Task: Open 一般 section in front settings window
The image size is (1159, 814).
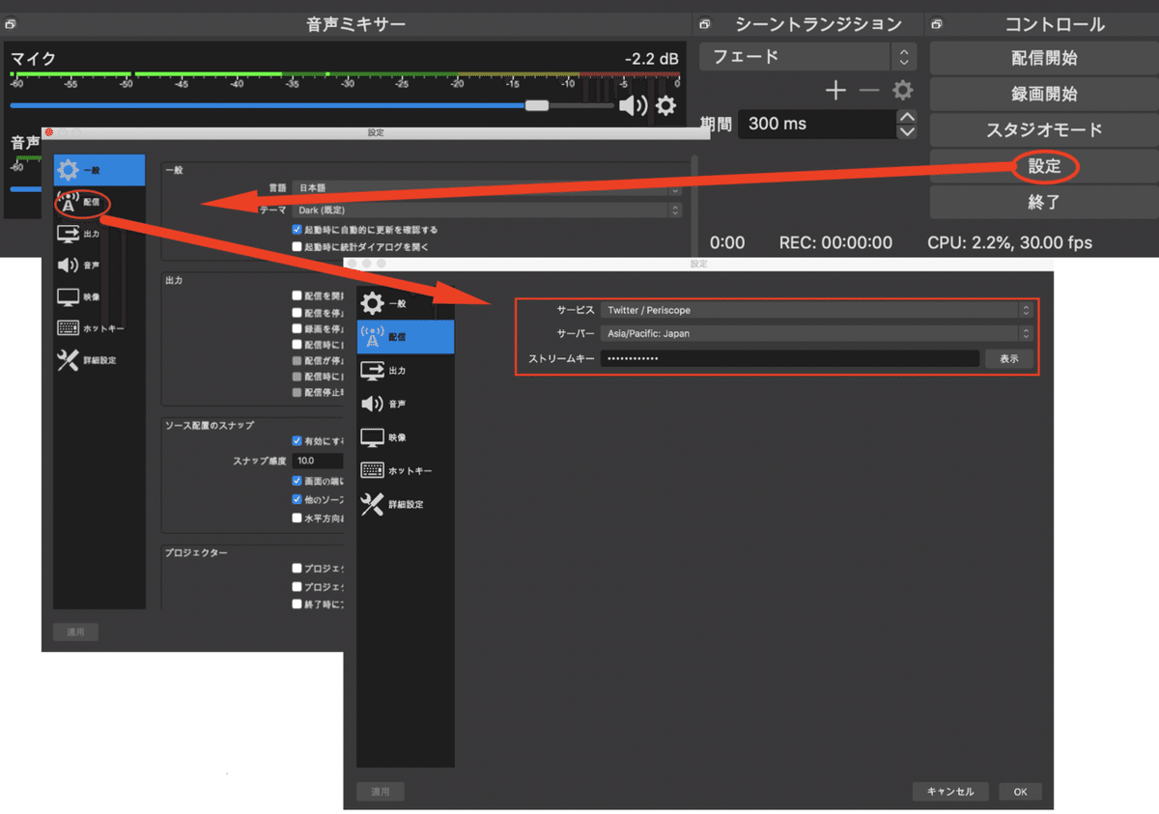Action: click(x=406, y=303)
